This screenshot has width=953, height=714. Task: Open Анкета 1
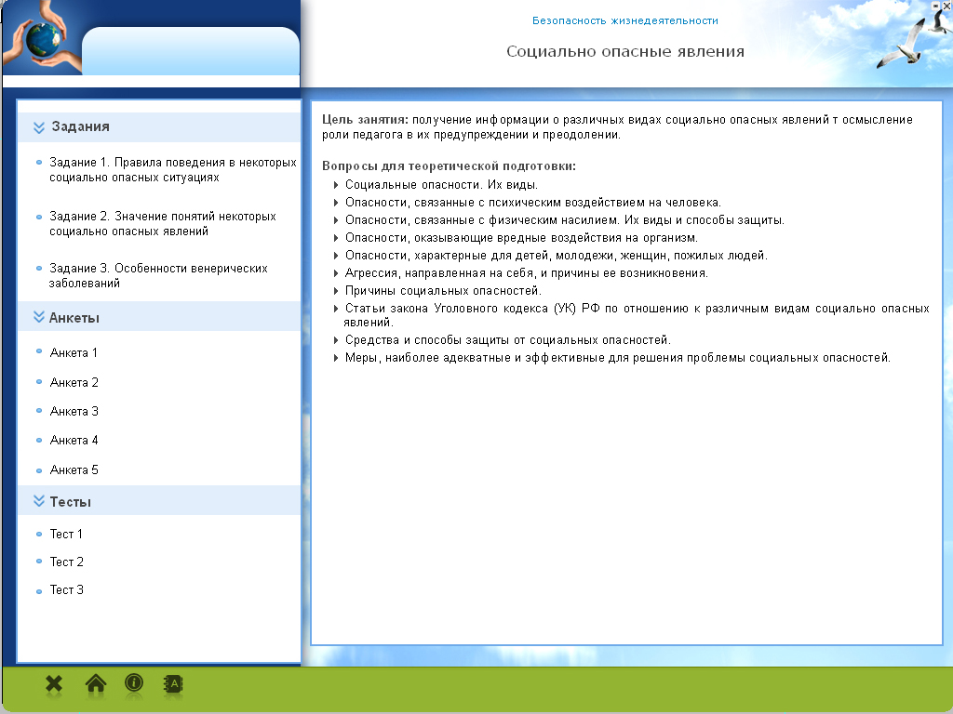click(x=74, y=352)
